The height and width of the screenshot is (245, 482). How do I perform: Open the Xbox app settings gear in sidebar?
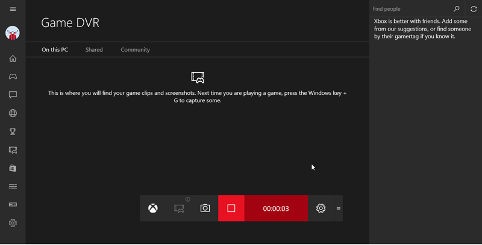[x=13, y=223]
